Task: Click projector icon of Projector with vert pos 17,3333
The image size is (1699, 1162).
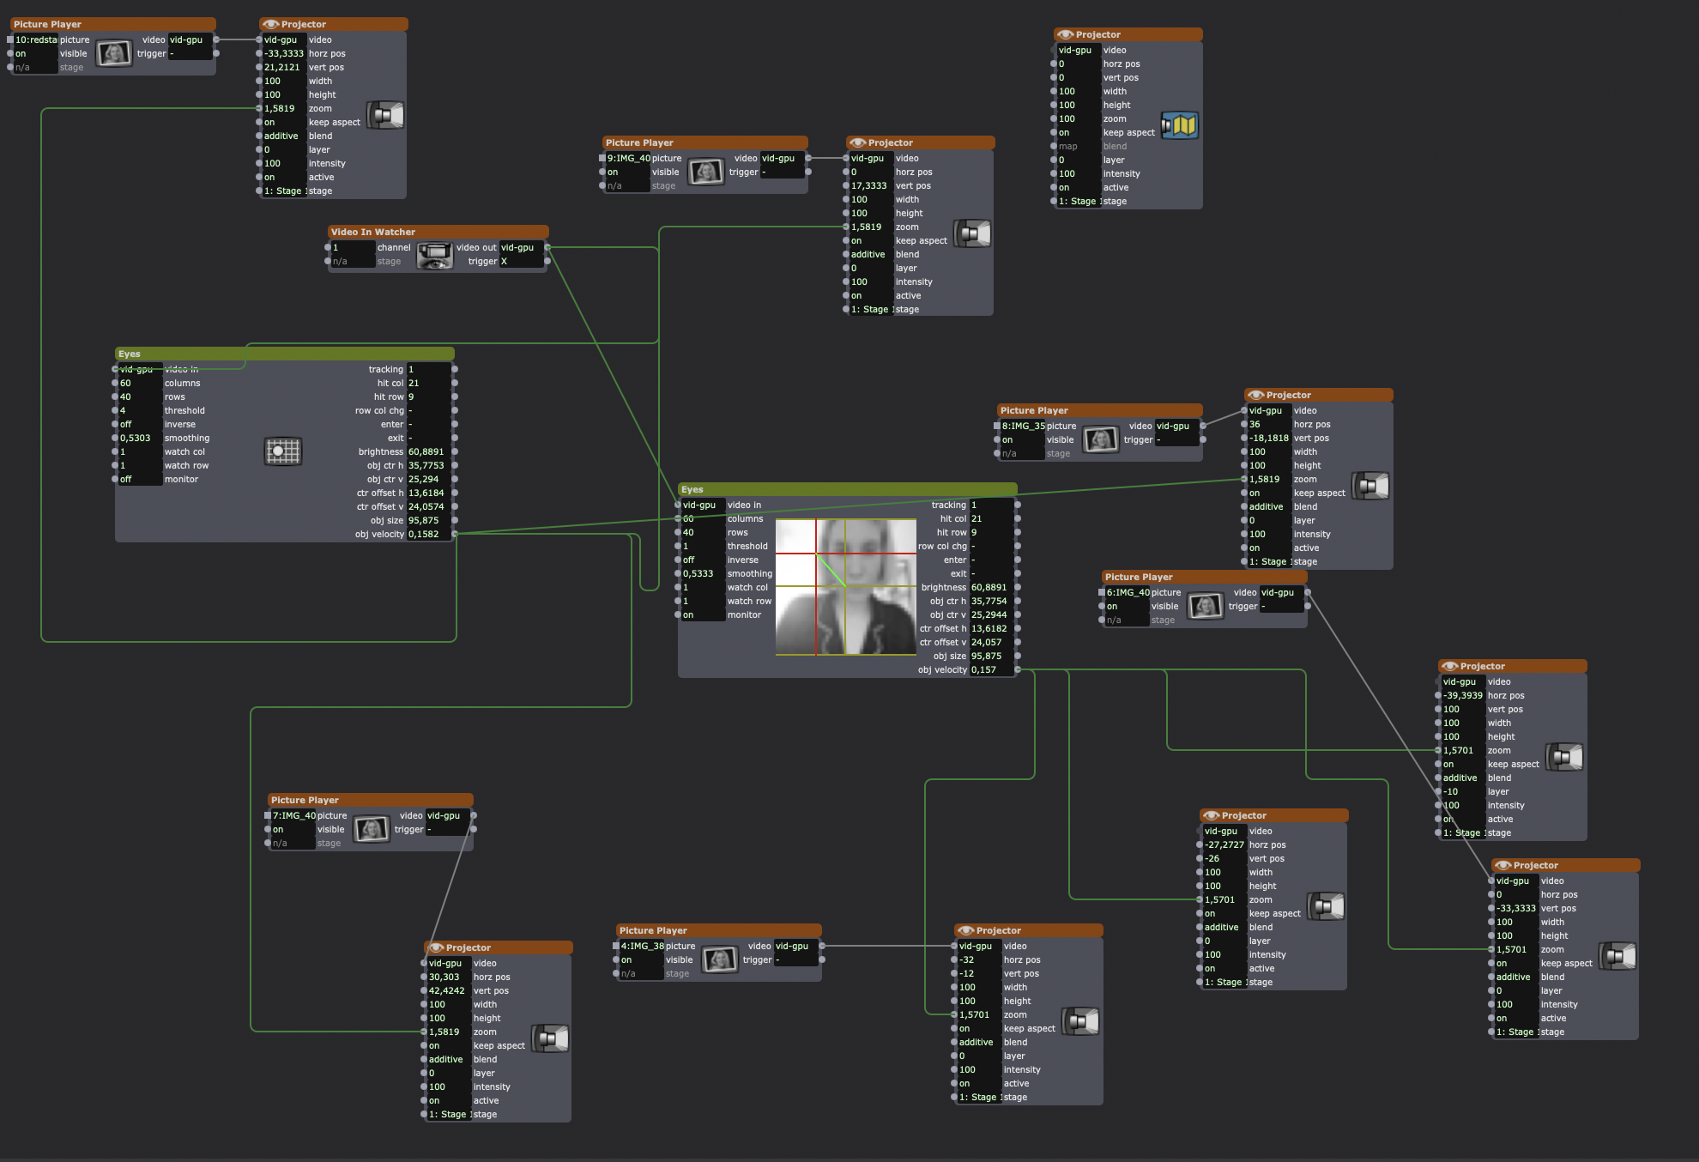Action: 972,233
